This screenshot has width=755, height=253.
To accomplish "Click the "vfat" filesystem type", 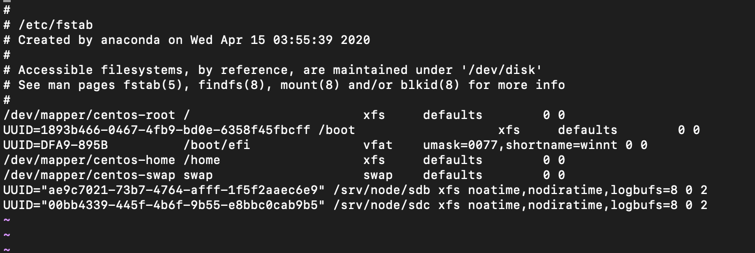I will pyautogui.click(x=378, y=145).
